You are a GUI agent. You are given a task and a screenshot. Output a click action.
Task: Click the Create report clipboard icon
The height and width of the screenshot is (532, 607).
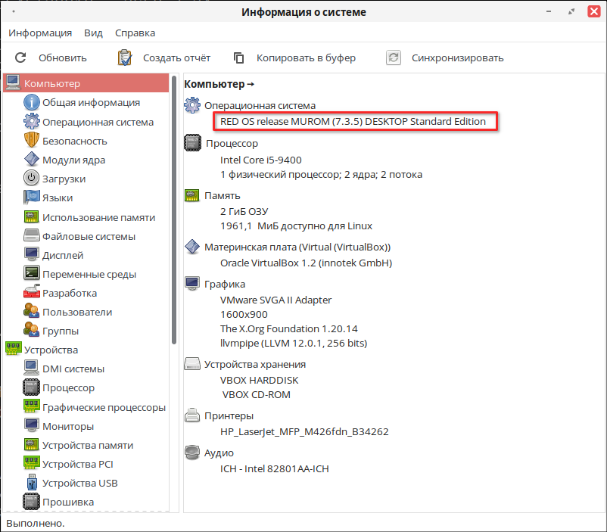point(125,58)
